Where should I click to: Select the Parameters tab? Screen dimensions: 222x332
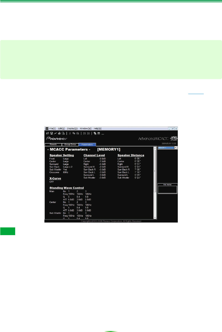coord(87,145)
